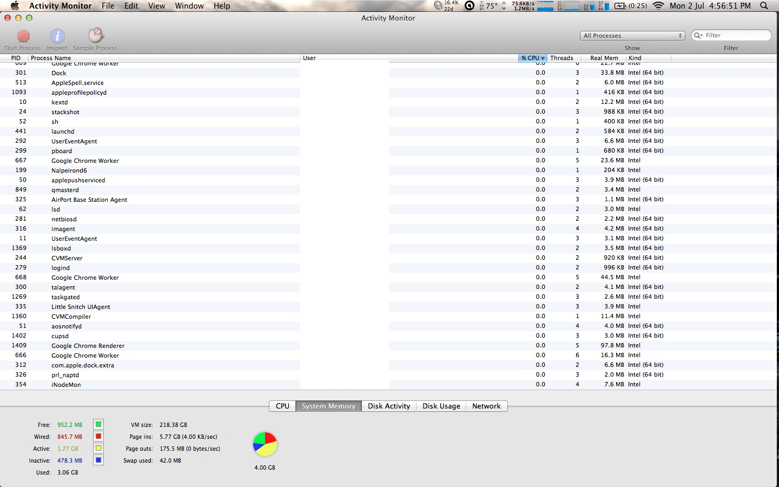Sort by the Real Mem column header

604,58
